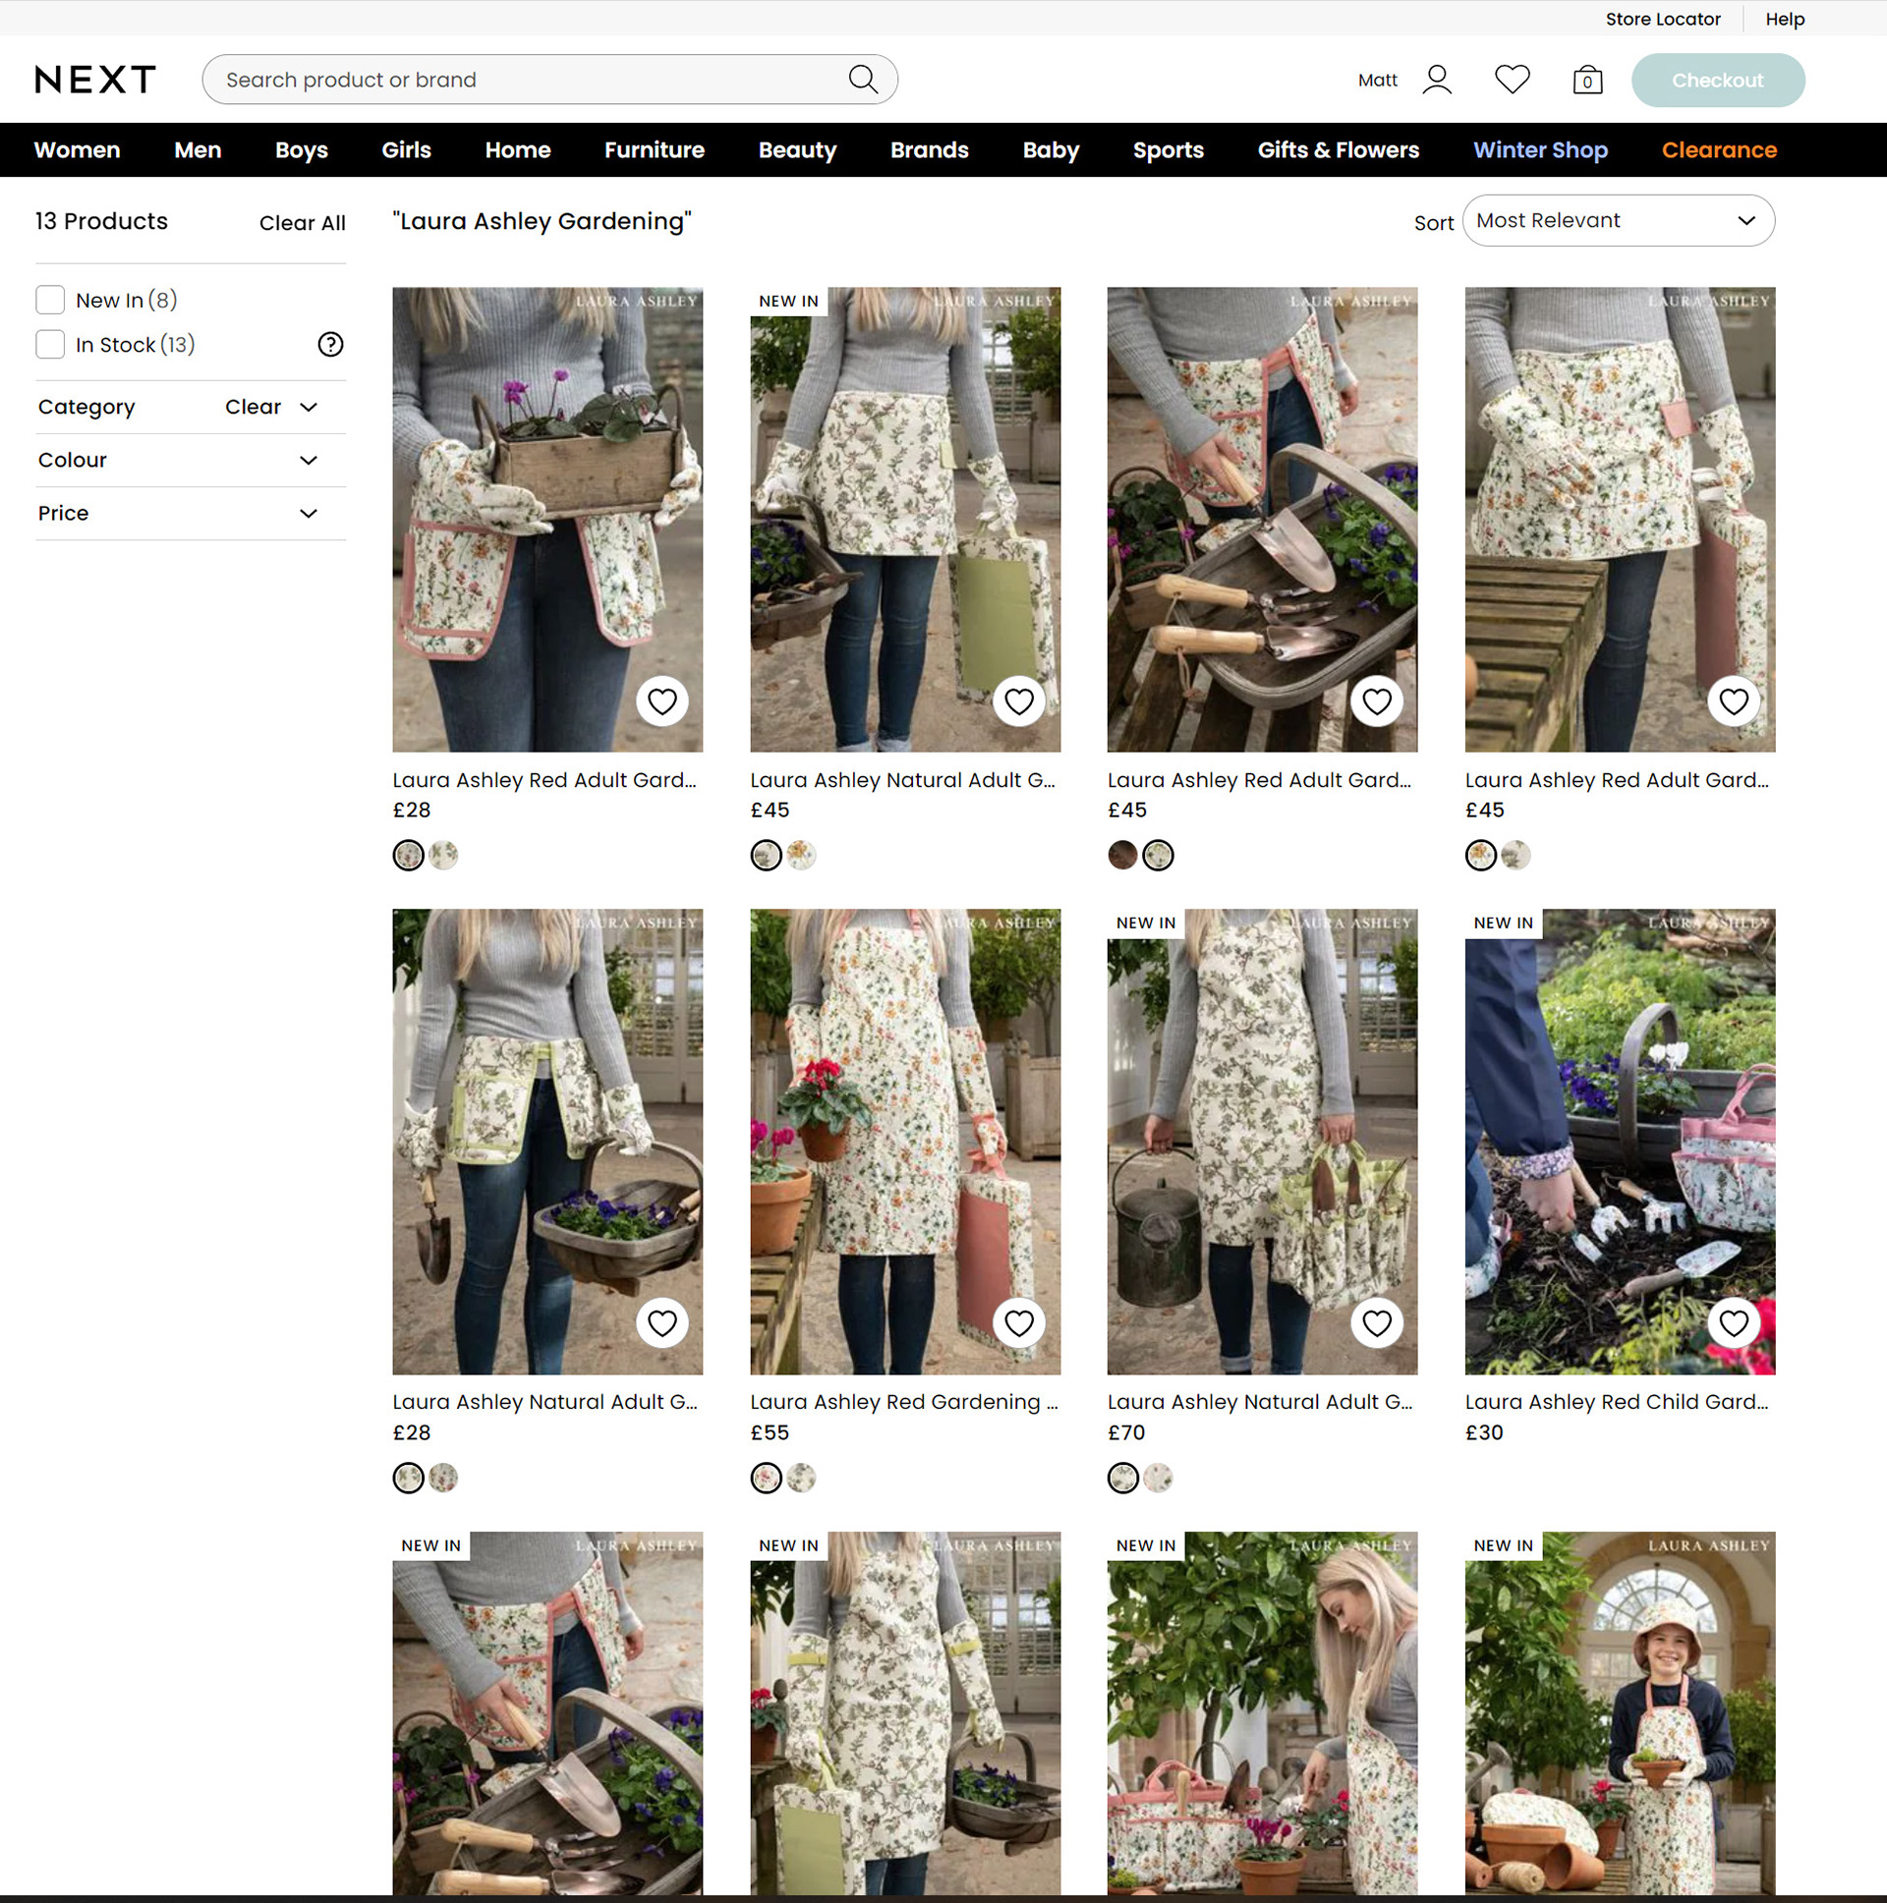Click the search magnifier icon
1887x1903 pixels.
[862, 79]
